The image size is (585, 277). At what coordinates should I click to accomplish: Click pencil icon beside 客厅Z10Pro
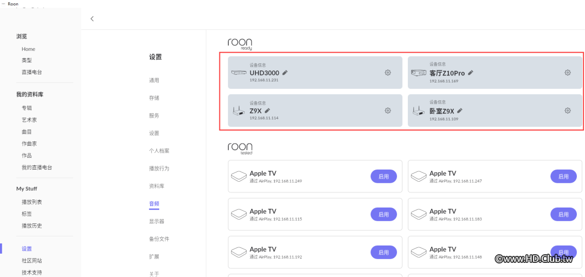(x=471, y=73)
